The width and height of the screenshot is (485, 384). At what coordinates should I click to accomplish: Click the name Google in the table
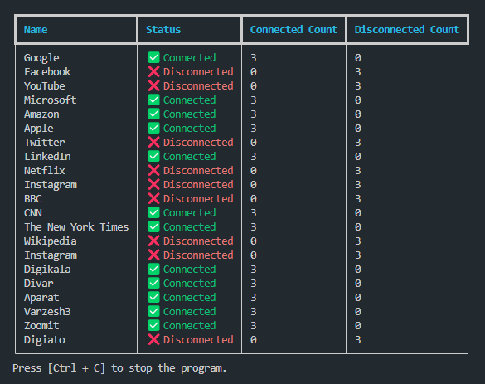point(41,58)
